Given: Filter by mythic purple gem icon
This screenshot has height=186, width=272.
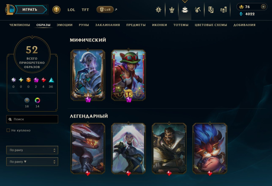Looking at the screenshot, I should 36,80.
